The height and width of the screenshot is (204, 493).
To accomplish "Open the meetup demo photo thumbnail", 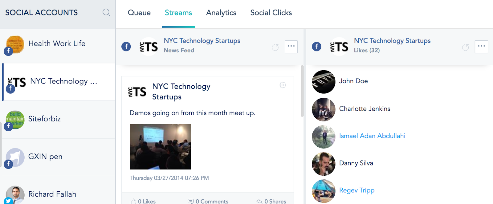I will pos(160,147).
